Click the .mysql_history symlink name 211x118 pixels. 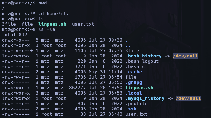(x=145, y=98)
